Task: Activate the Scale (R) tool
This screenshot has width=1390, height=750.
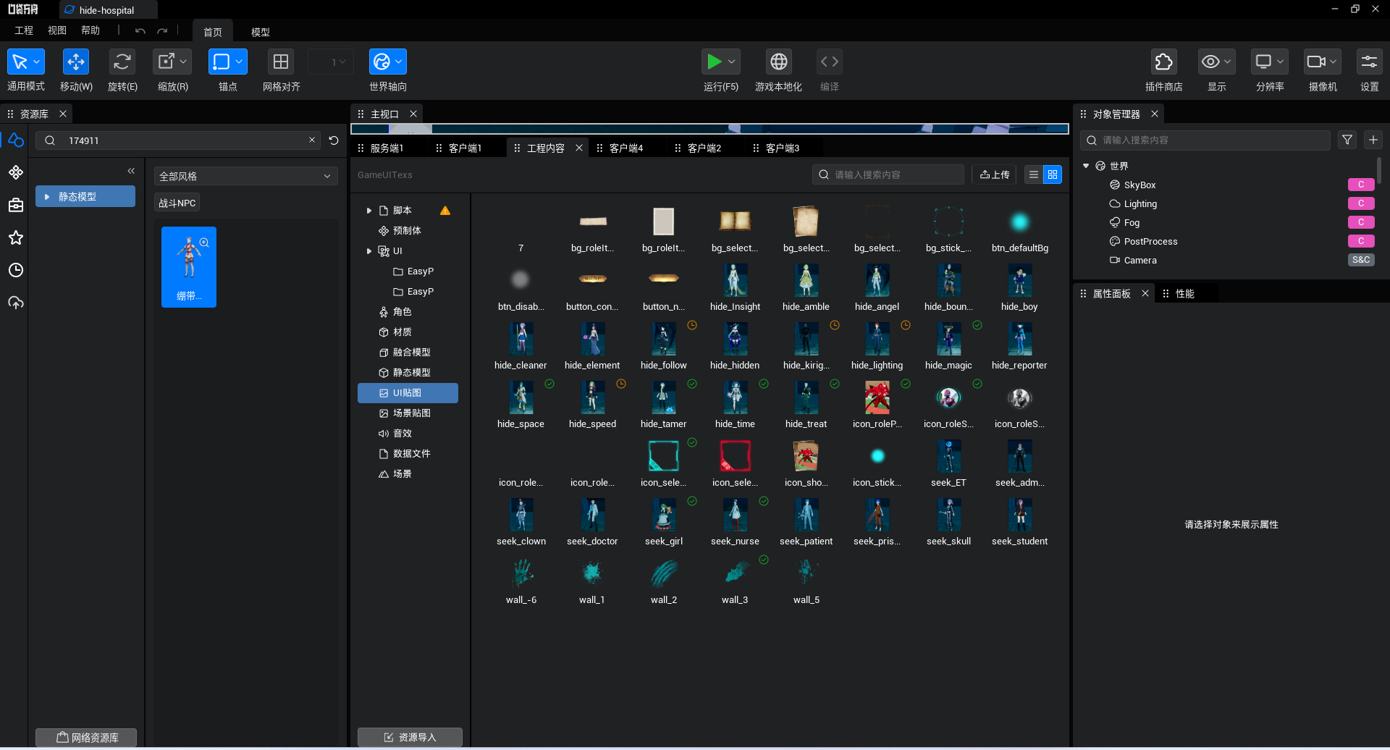Action: pyautogui.click(x=166, y=62)
